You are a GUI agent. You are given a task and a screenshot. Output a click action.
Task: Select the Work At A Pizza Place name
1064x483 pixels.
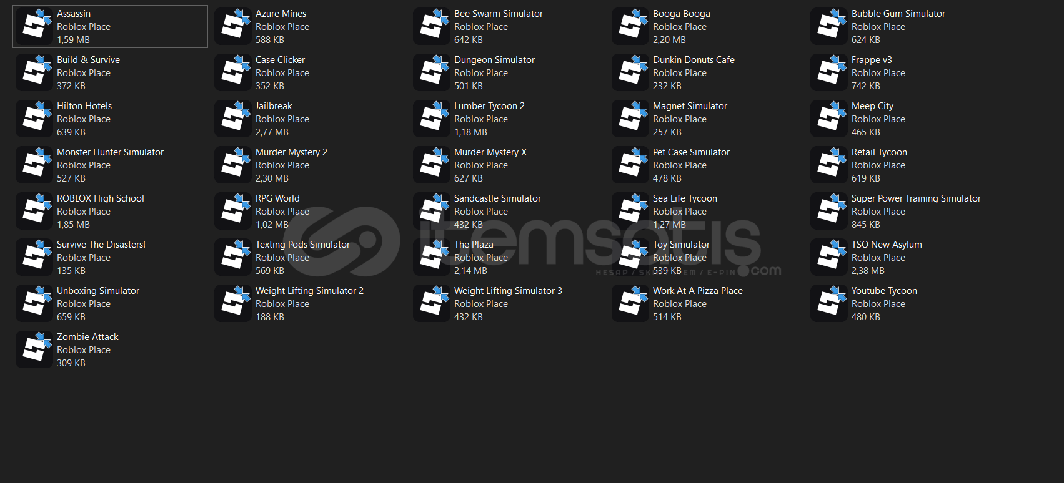click(698, 291)
